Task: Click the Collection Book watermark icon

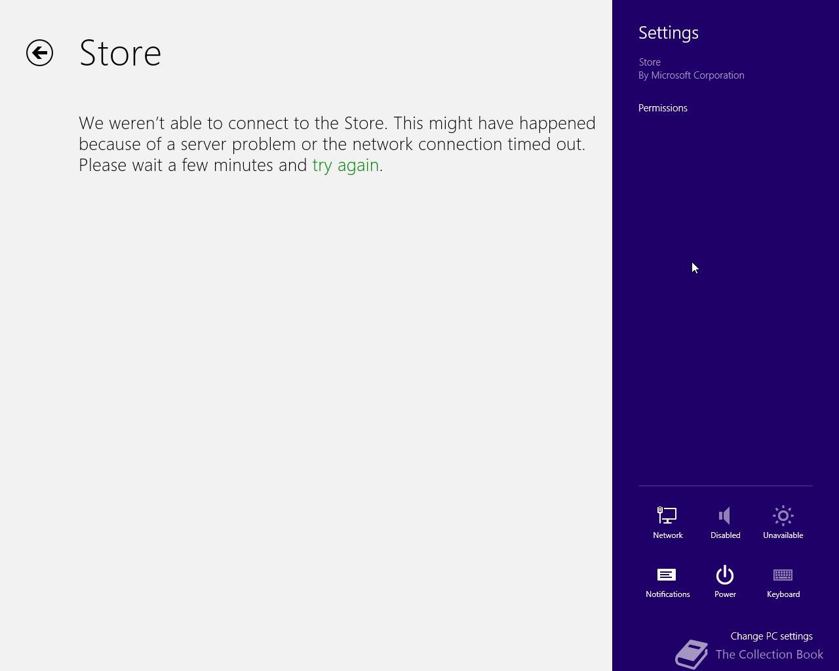Action: pos(692,654)
